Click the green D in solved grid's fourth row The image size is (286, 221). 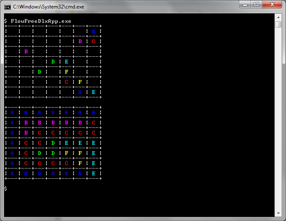53,143
